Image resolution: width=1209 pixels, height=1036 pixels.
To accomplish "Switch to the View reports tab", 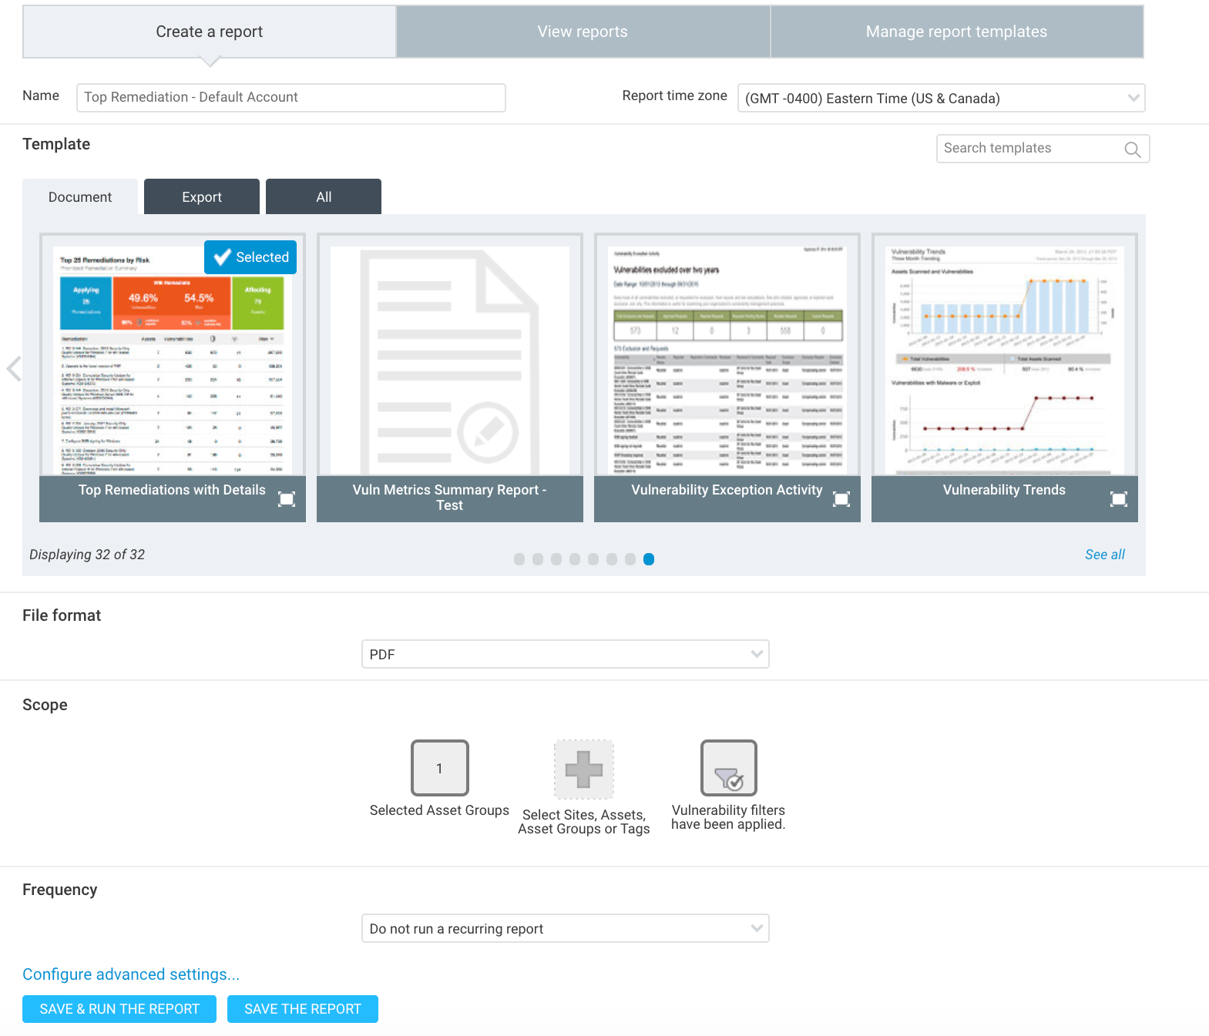I will click(x=583, y=32).
